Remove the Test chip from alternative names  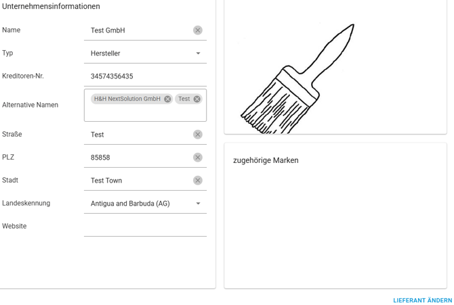[x=197, y=99]
